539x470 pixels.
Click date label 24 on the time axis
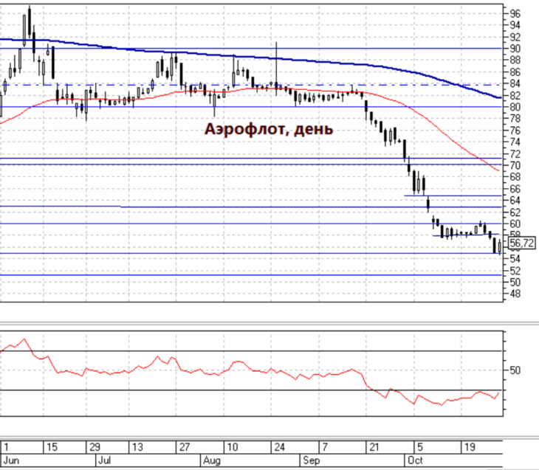pyautogui.click(x=279, y=447)
